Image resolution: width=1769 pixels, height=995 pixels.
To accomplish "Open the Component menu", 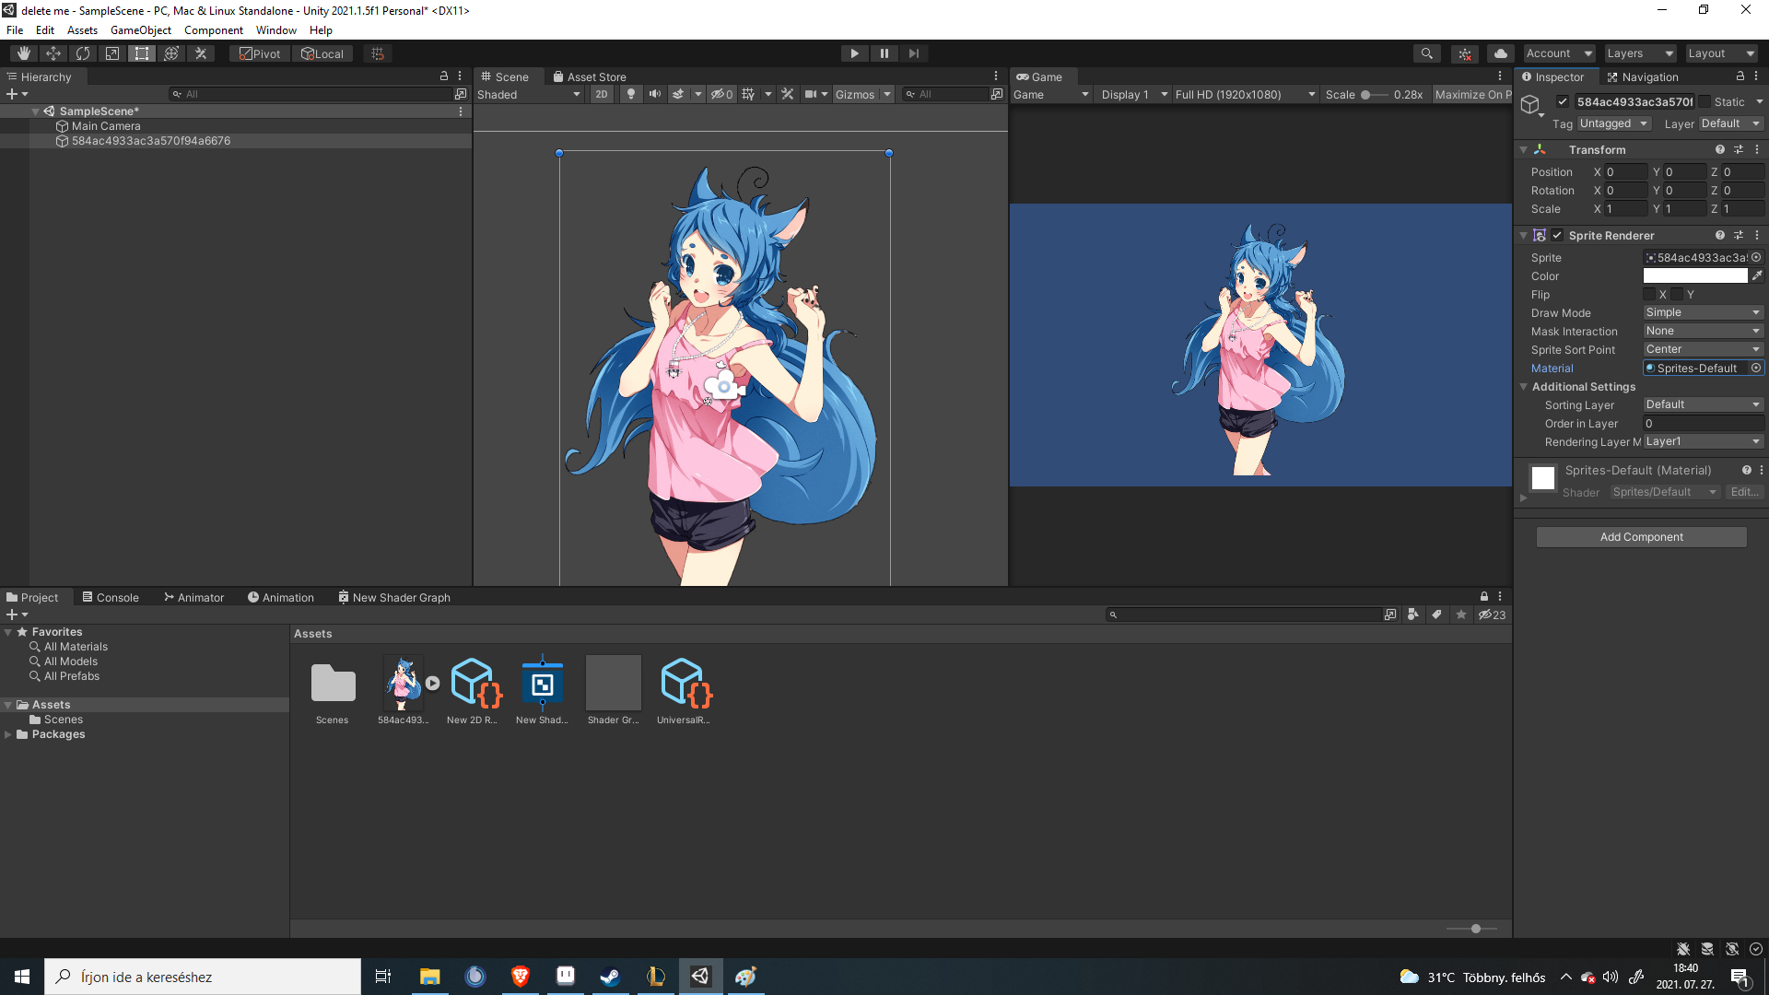I will tap(214, 30).
